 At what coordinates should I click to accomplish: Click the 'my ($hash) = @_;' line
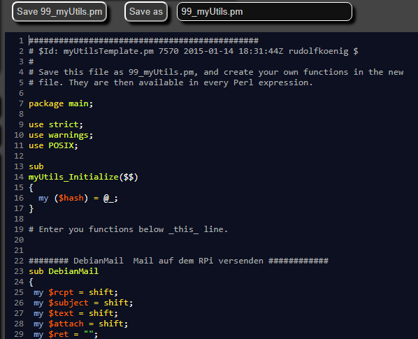pyautogui.click(x=78, y=198)
